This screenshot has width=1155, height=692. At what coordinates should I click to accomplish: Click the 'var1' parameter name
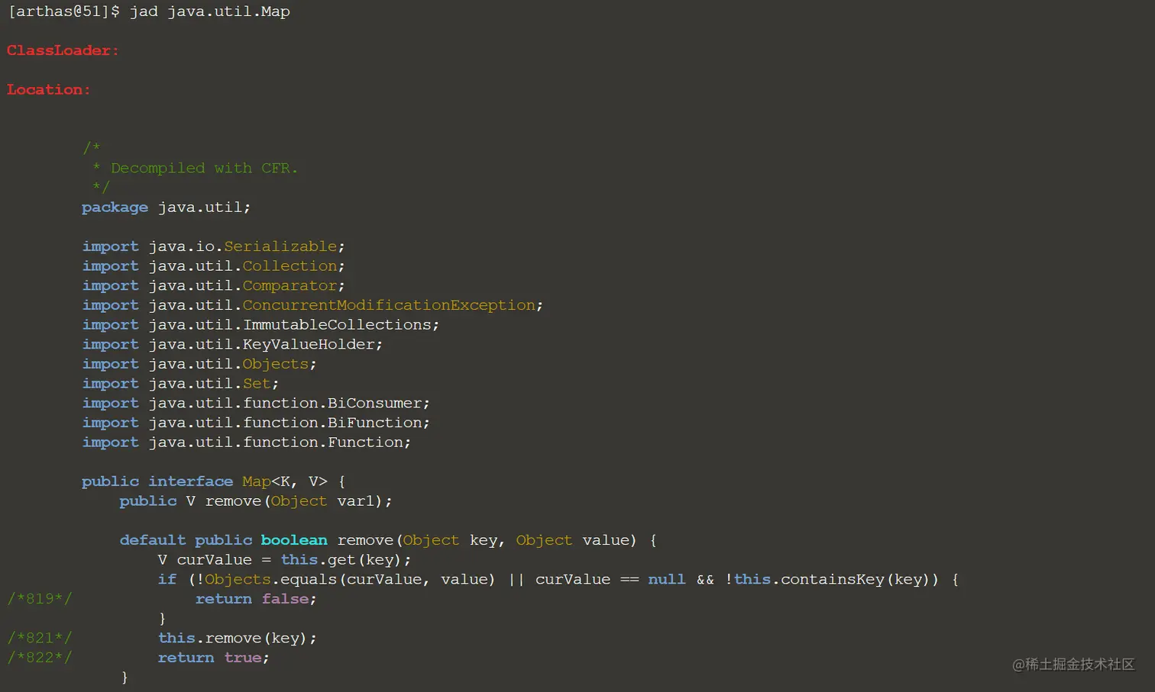tap(355, 501)
